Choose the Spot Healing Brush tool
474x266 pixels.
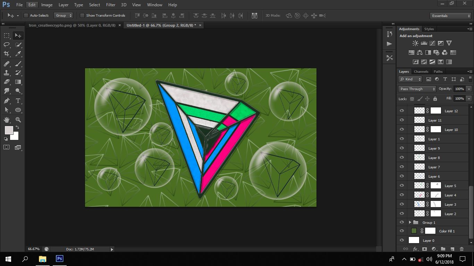[x=7, y=64]
